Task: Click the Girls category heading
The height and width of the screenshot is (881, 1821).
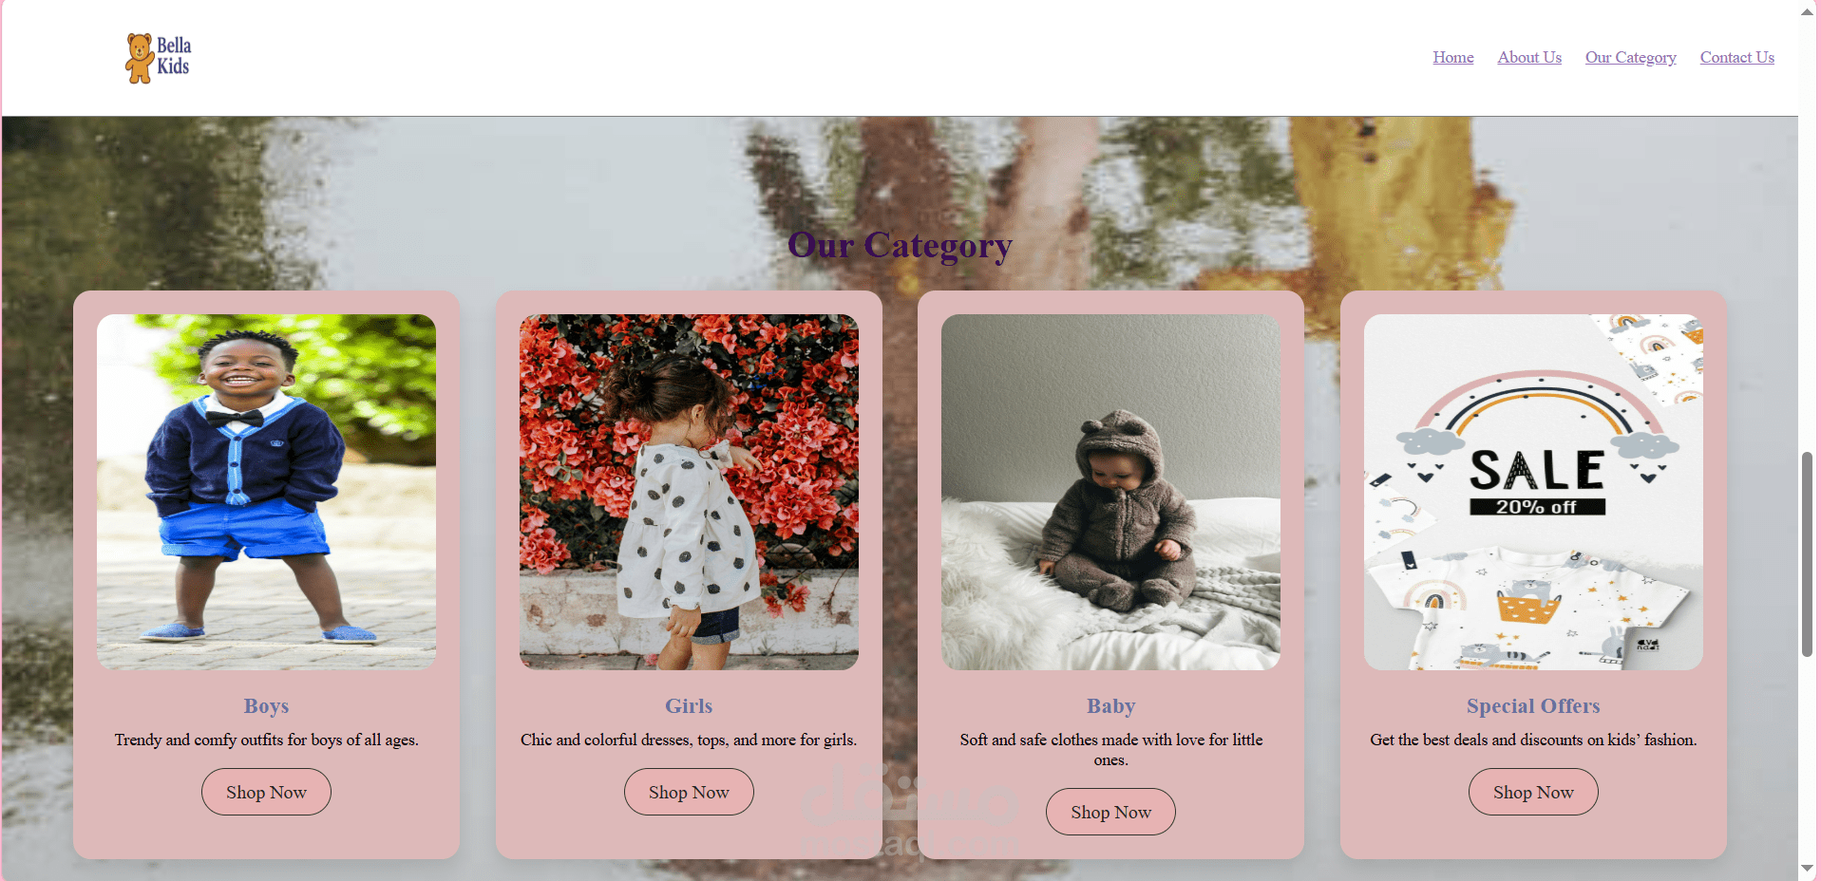Action: pos(689,705)
